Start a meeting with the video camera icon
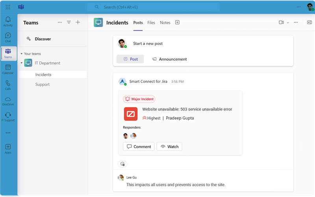The width and height of the screenshot is (315, 197). pos(281,22)
